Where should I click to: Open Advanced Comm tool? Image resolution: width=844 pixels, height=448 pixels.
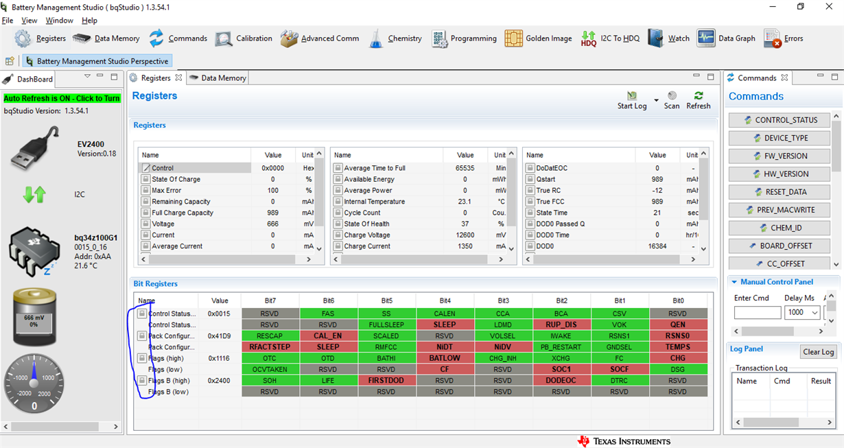[x=320, y=38]
